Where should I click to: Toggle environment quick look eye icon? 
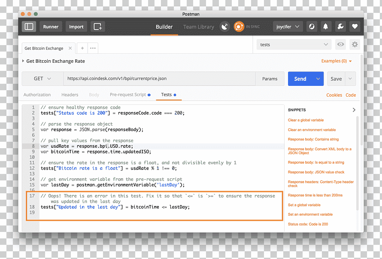click(340, 44)
